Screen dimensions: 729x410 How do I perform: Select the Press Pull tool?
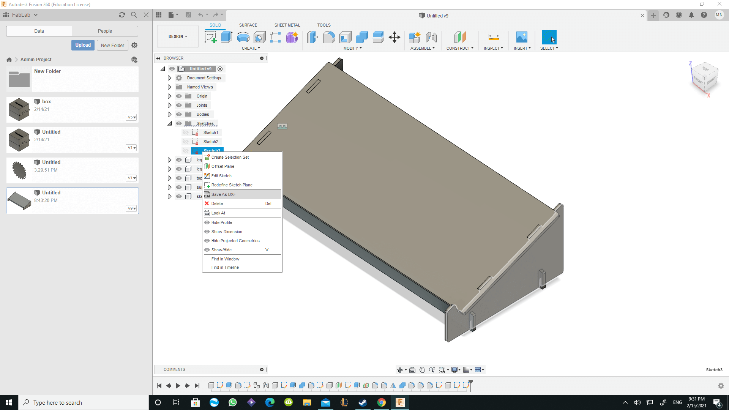click(x=312, y=37)
